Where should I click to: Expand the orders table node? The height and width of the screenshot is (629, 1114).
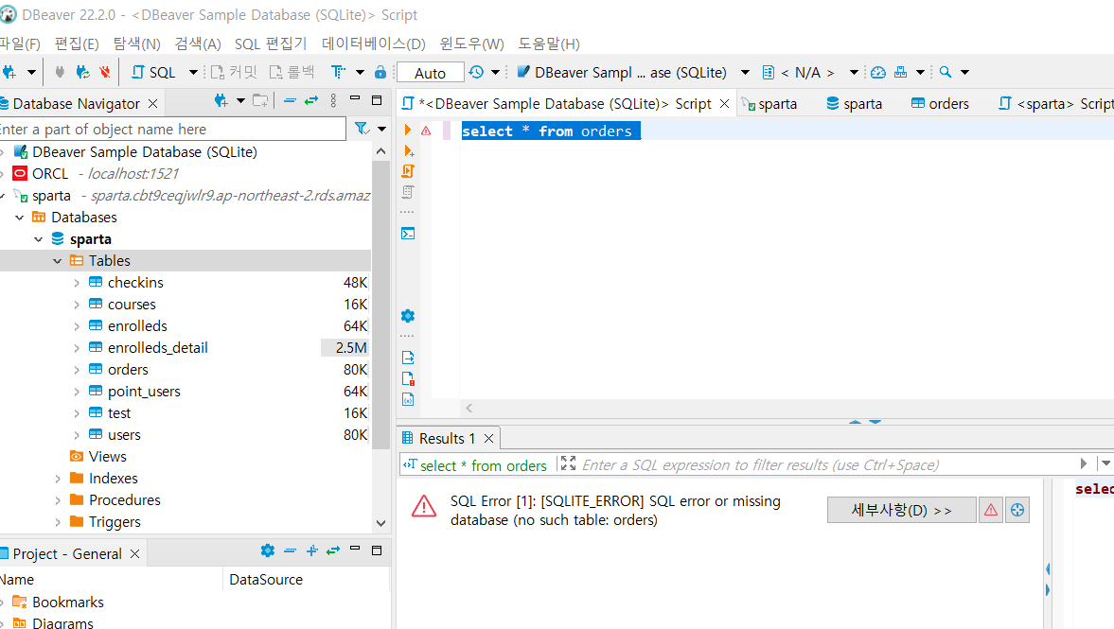tap(77, 370)
